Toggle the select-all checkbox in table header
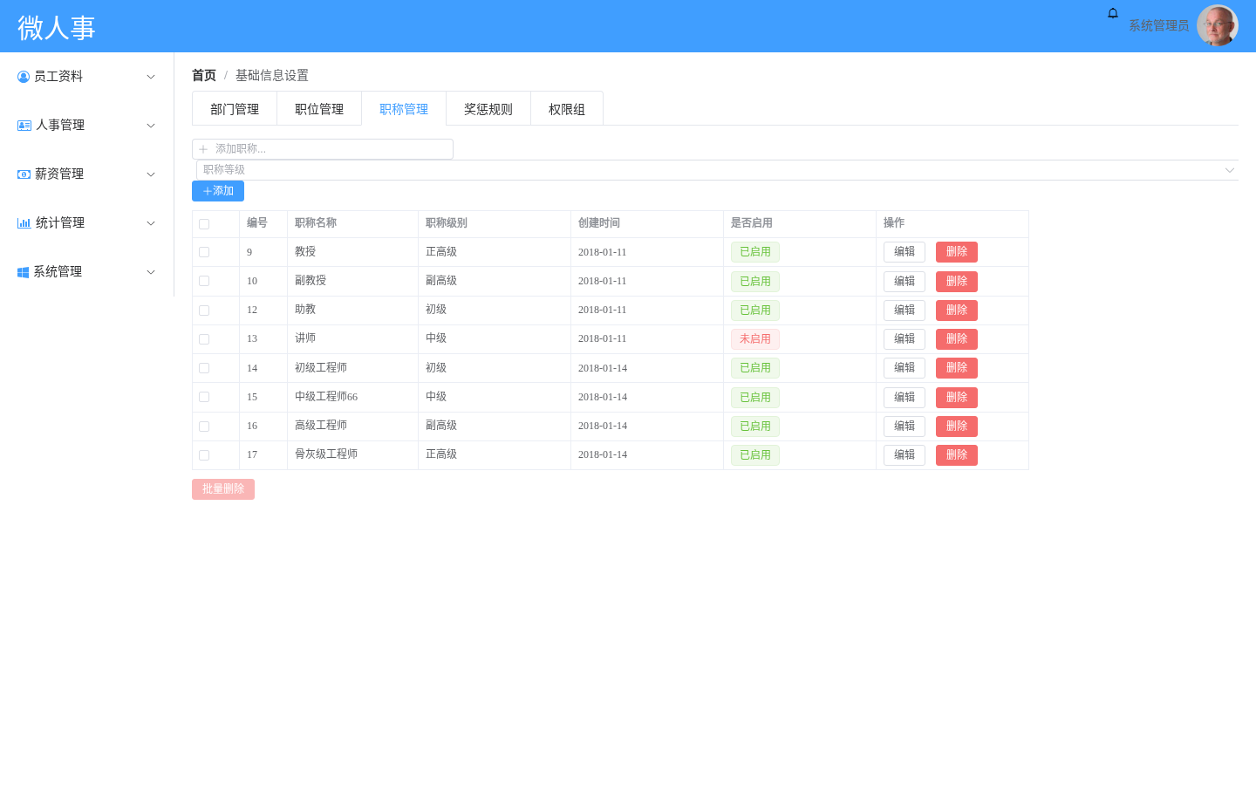 pos(204,224)
